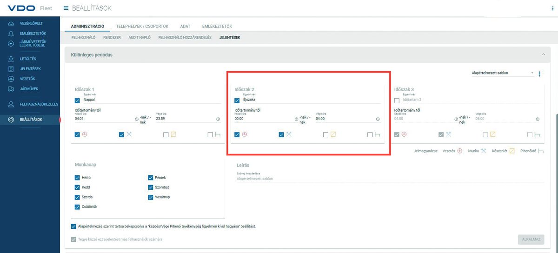Image resolution: width=558 pixels, height=253 pixels.
Task: Open Felhasználókezelés user icon in sidebar
Action: (11, 105)
